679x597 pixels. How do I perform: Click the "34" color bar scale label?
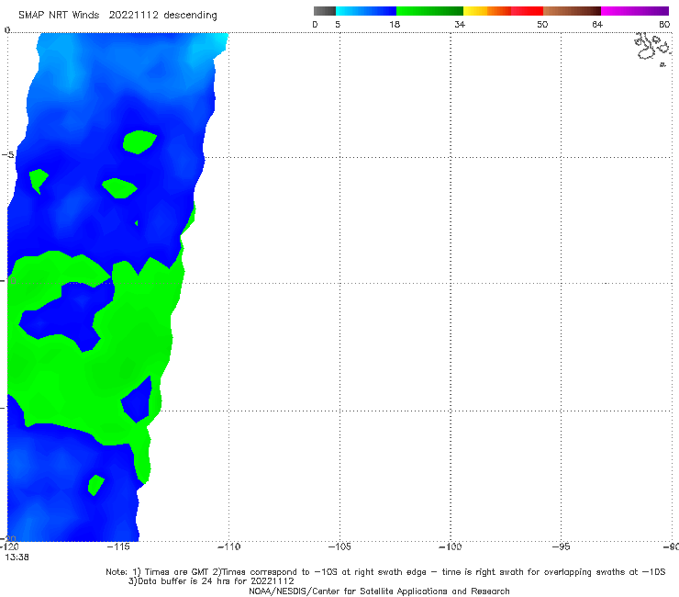coord(460,25)
